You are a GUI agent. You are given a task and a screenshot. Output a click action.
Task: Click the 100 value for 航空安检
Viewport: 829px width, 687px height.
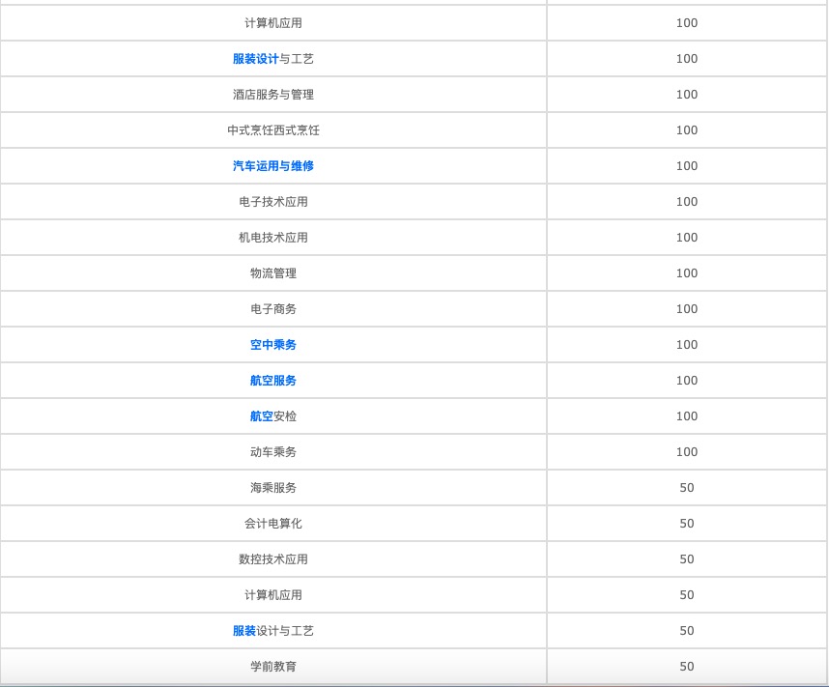(687, 416)
